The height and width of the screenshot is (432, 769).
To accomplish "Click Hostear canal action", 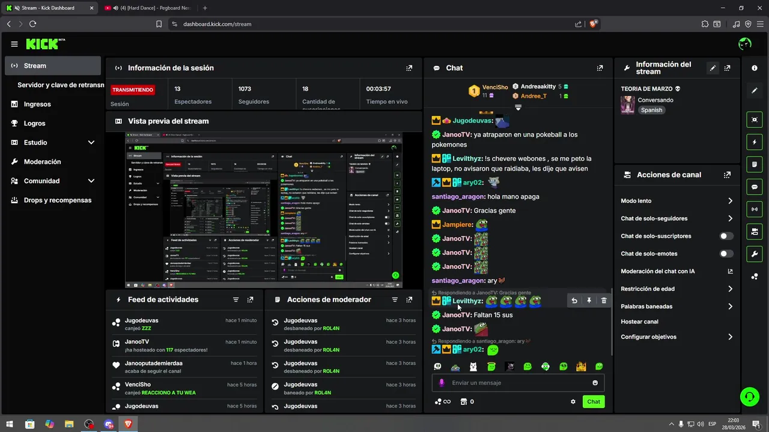I will tap(639, 322).
